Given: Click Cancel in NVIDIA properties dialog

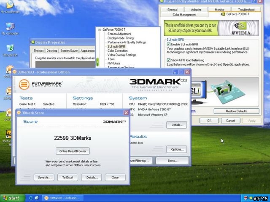Looking at the screenshot, I should point(231,121).
